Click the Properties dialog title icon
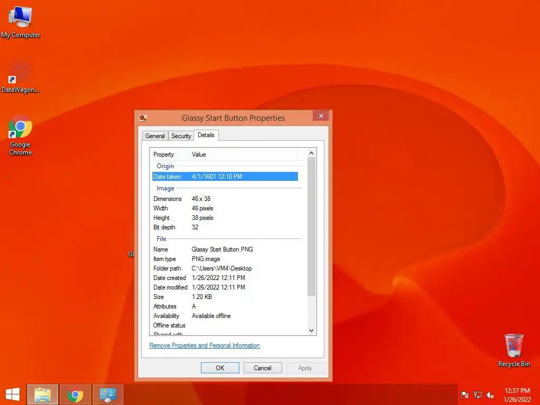Viewport: 540px width, 405px height. [x=143, y=118]
